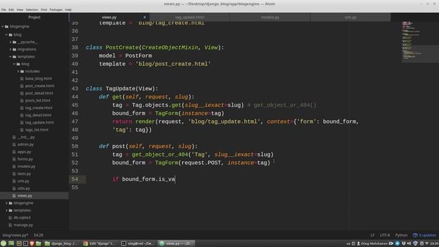Image resolution: width=439 pixels, height=247 pixels.
Task: Open models.py in the tree
Action: click(26, 166)
